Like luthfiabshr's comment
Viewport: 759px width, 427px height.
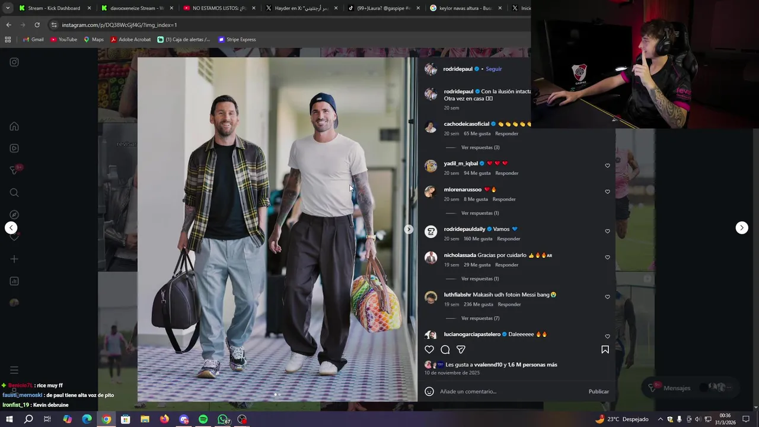coord(607,297)
